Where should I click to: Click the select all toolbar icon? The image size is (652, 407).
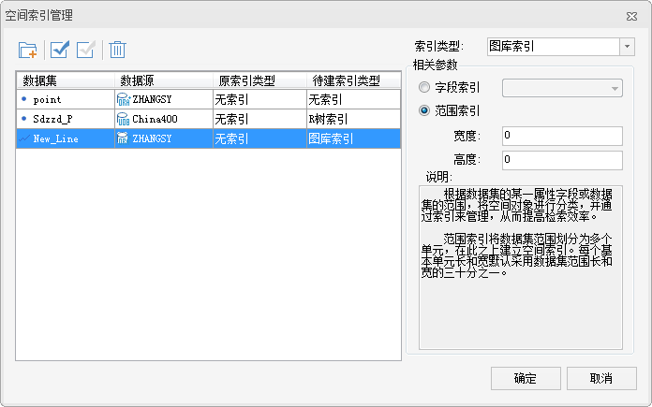coord(60,50)
